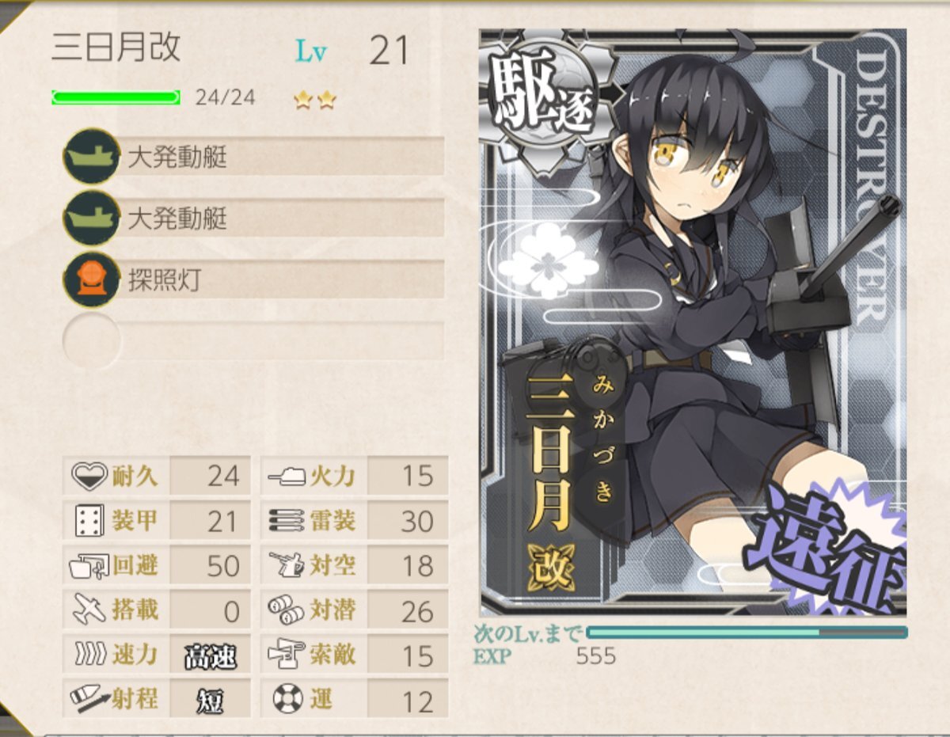Click the landing craft icon in second equipment slot

(92, 218)
